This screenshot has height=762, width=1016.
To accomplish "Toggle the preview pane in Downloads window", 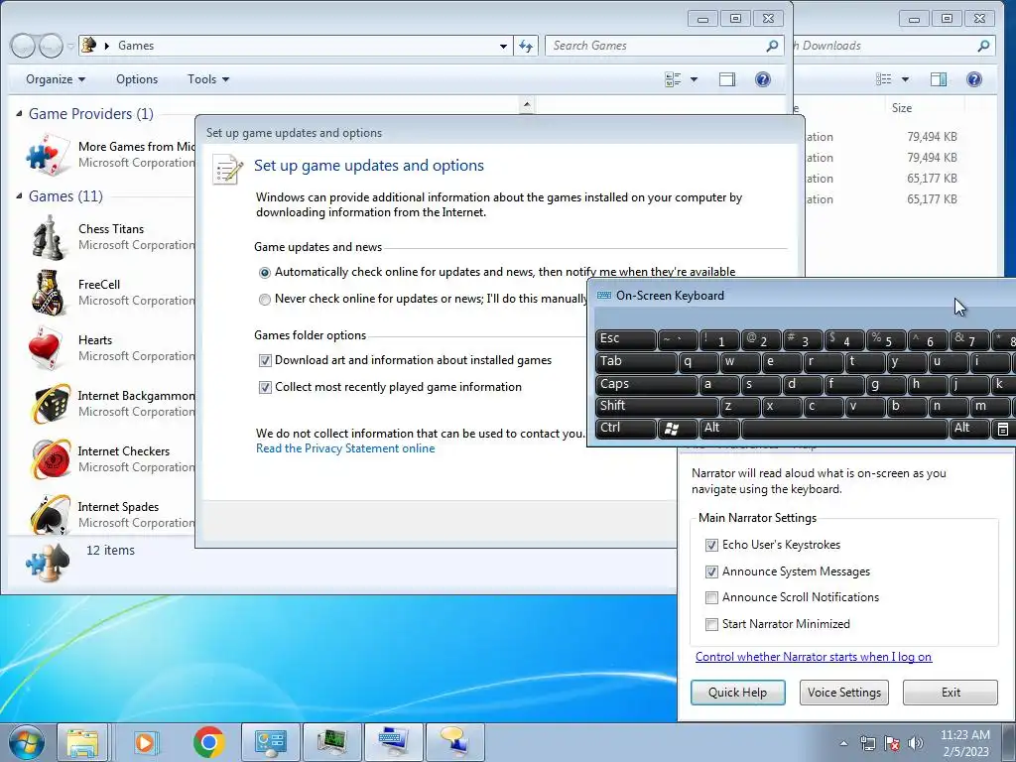I will (939, 79).
